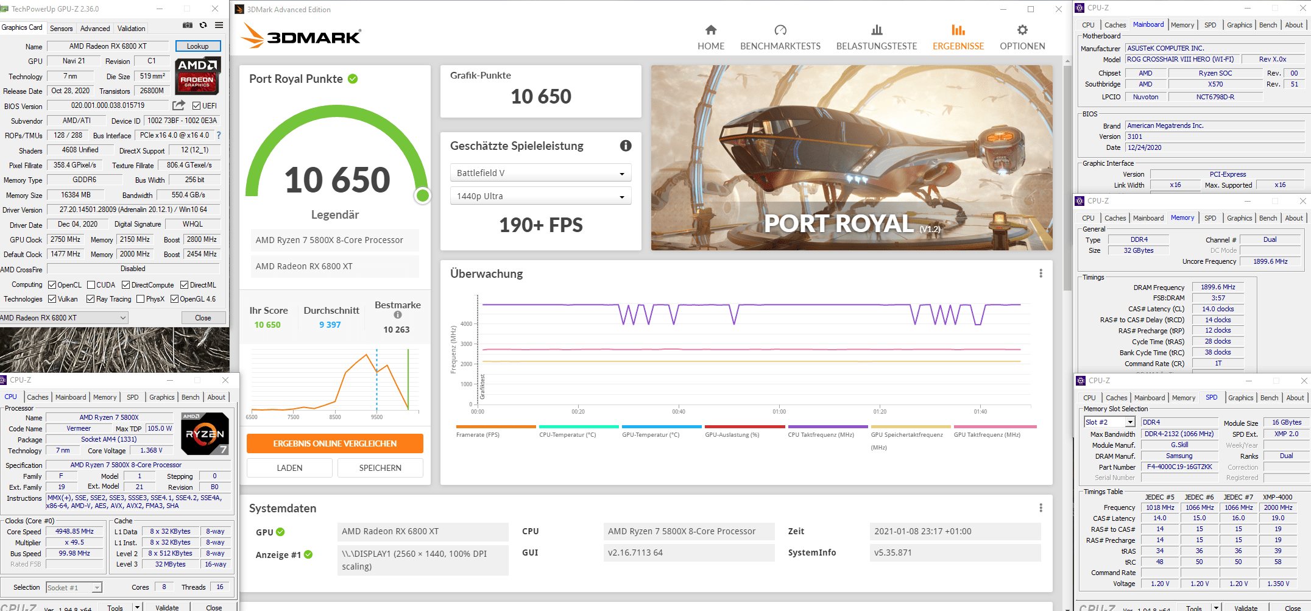
Task: Open the 1440p Ultra resolution dropdown
Action: coord(540,196)
